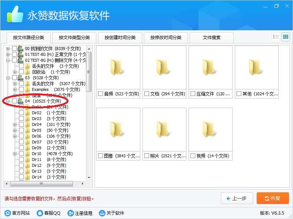
Task: Open the 音频 folder thumbnail
Action: click(118, 68)
